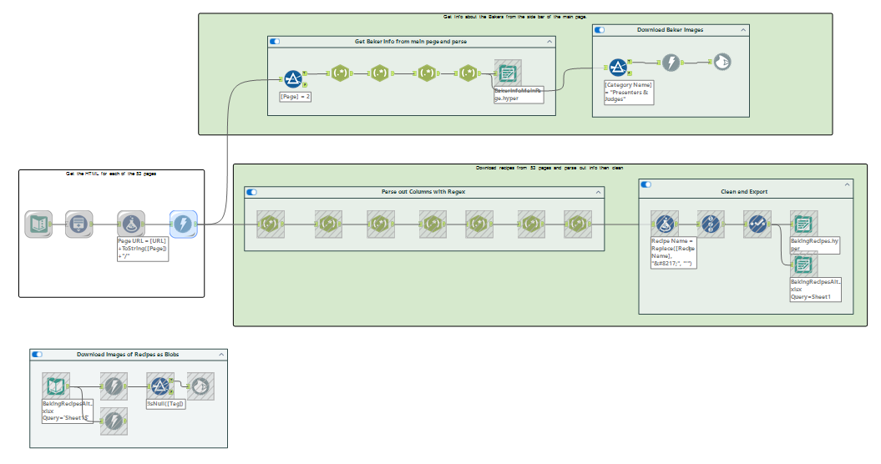The image size is (881, 464).
Task: Select Download tool in Download Baker Images
Action: 671,63
